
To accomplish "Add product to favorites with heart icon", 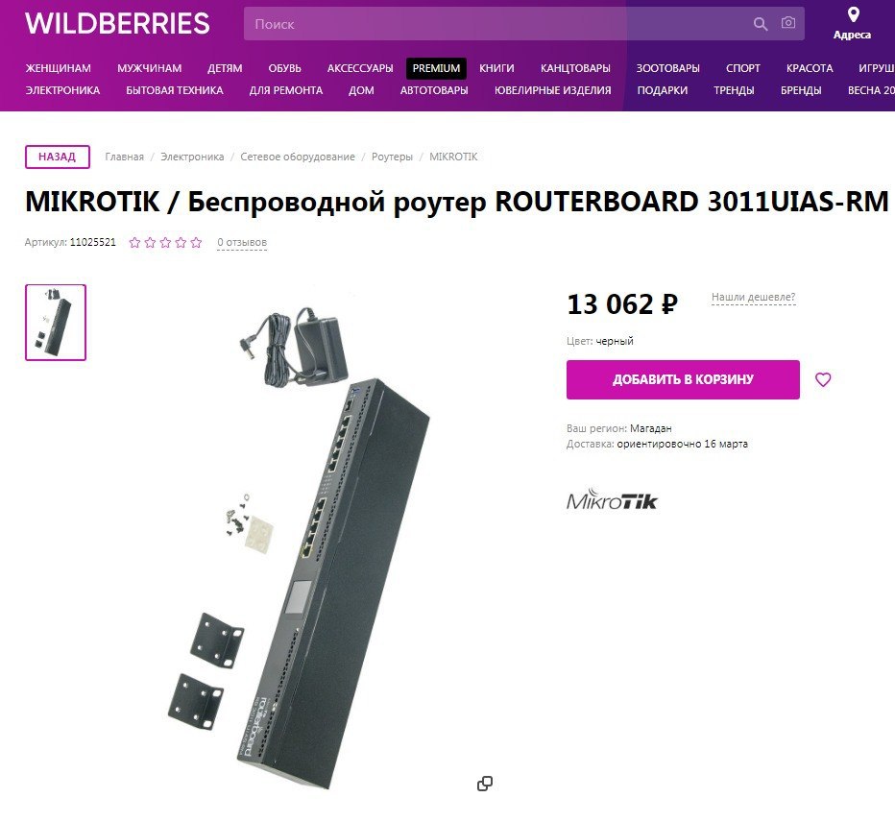I will click(x=823, y=379).
